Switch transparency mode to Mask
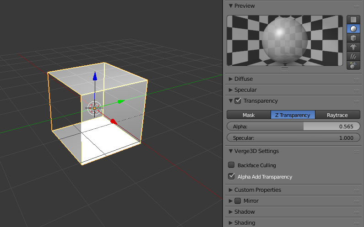This screenshot has width=364, height=227. (249, 115)
